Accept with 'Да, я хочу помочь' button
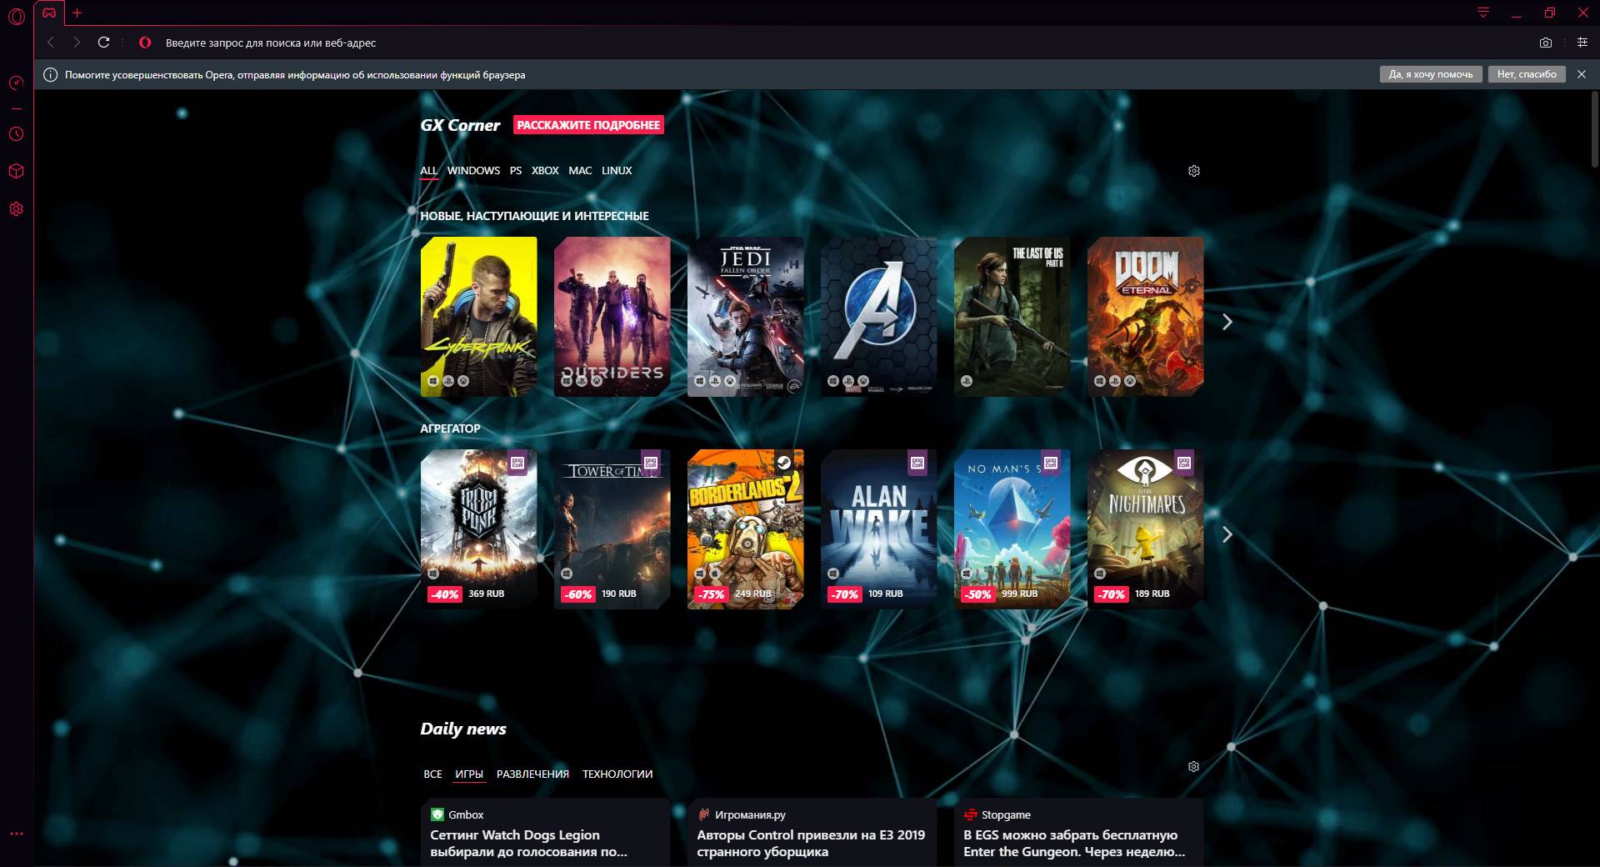The width and height of the screenshot is (1600, 867). tap(1431, 74)
